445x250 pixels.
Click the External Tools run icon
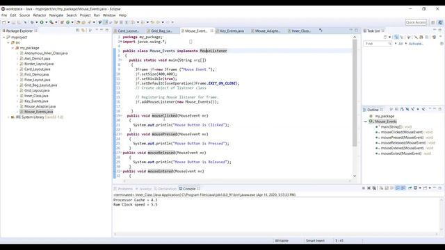tap(51, 22)
